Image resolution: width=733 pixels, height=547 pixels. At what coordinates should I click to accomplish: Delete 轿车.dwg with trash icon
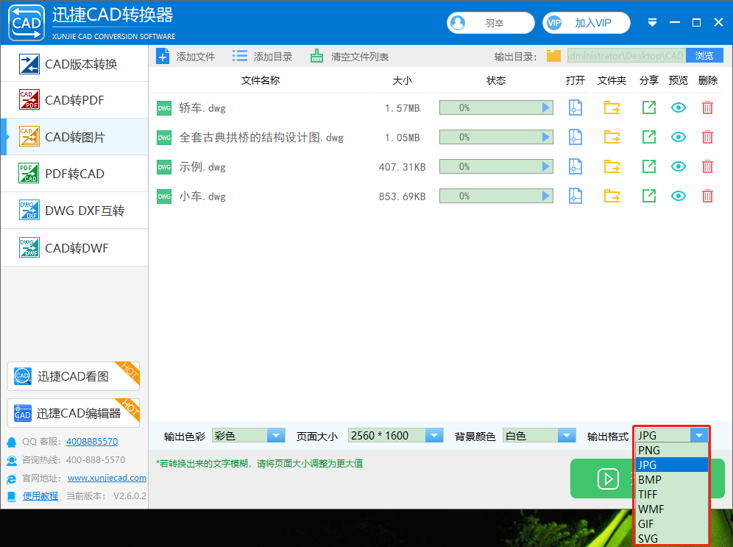click(x=707, y=108)
